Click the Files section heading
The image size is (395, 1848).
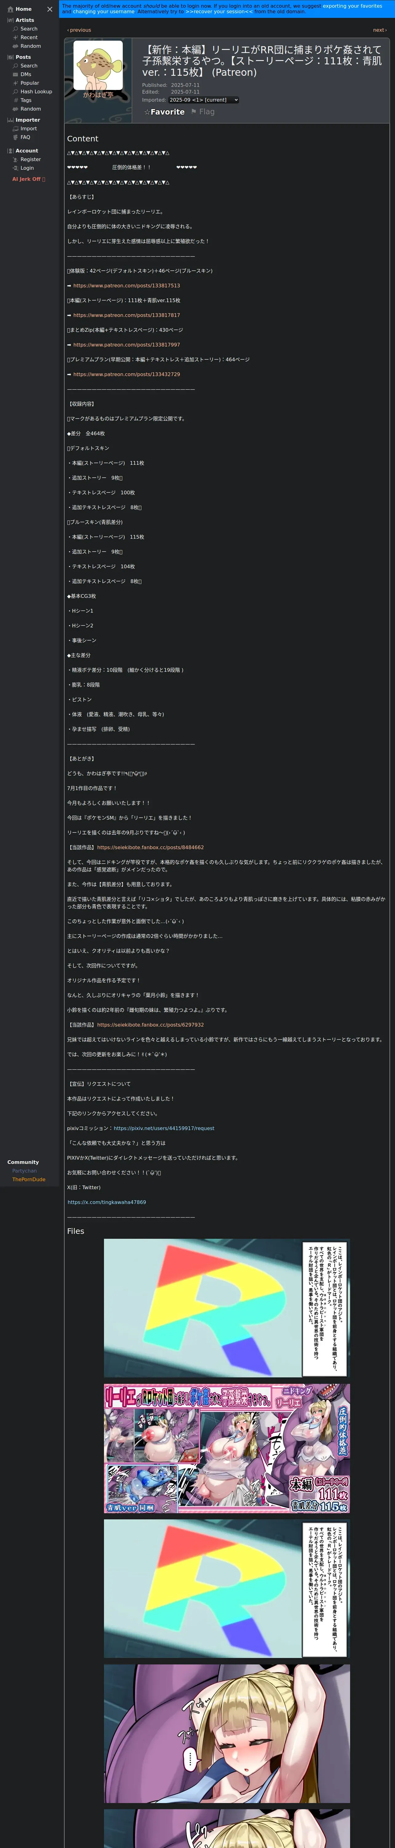(75, 1231)
